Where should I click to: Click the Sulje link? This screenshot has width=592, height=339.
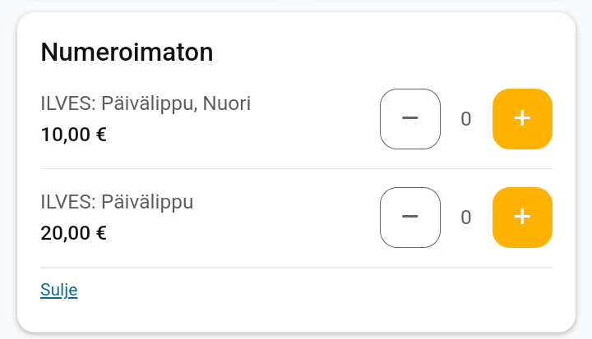58,290
